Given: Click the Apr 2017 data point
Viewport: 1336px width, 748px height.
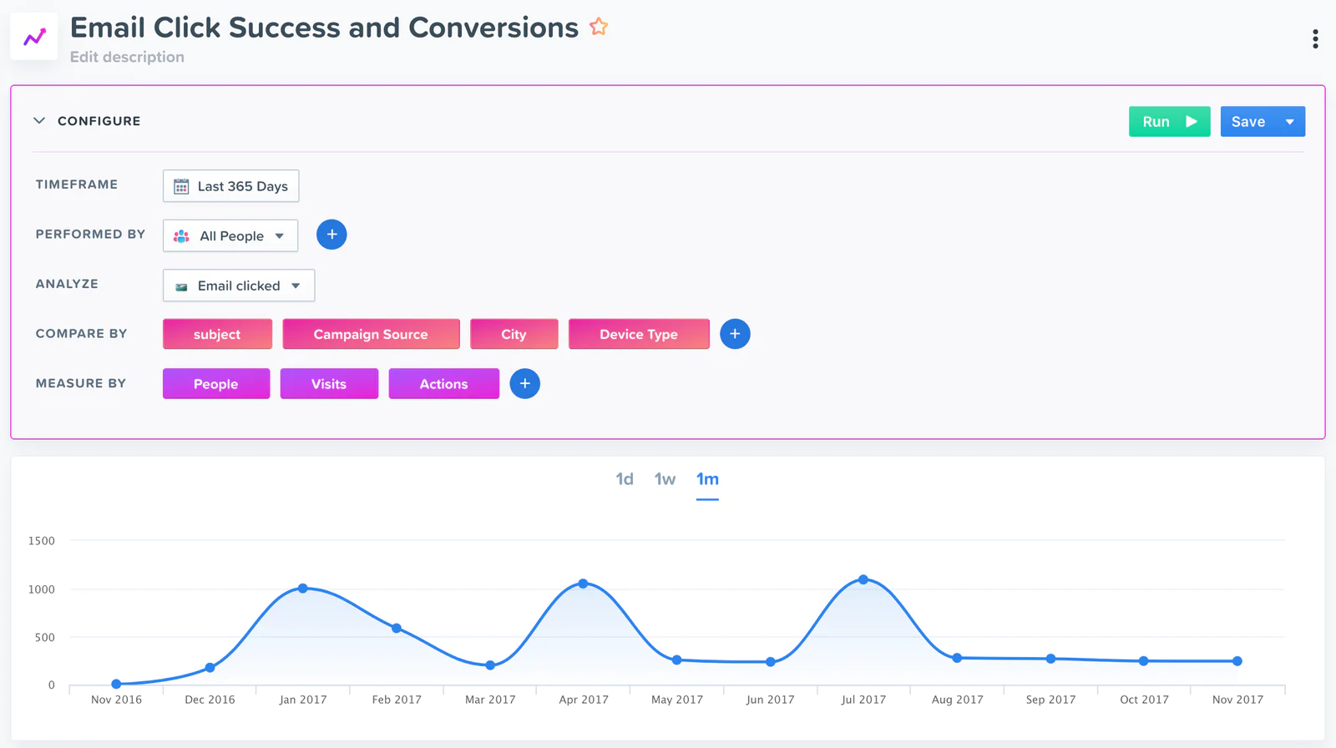Looking at the screenshot, I should (x=583, y=584).
